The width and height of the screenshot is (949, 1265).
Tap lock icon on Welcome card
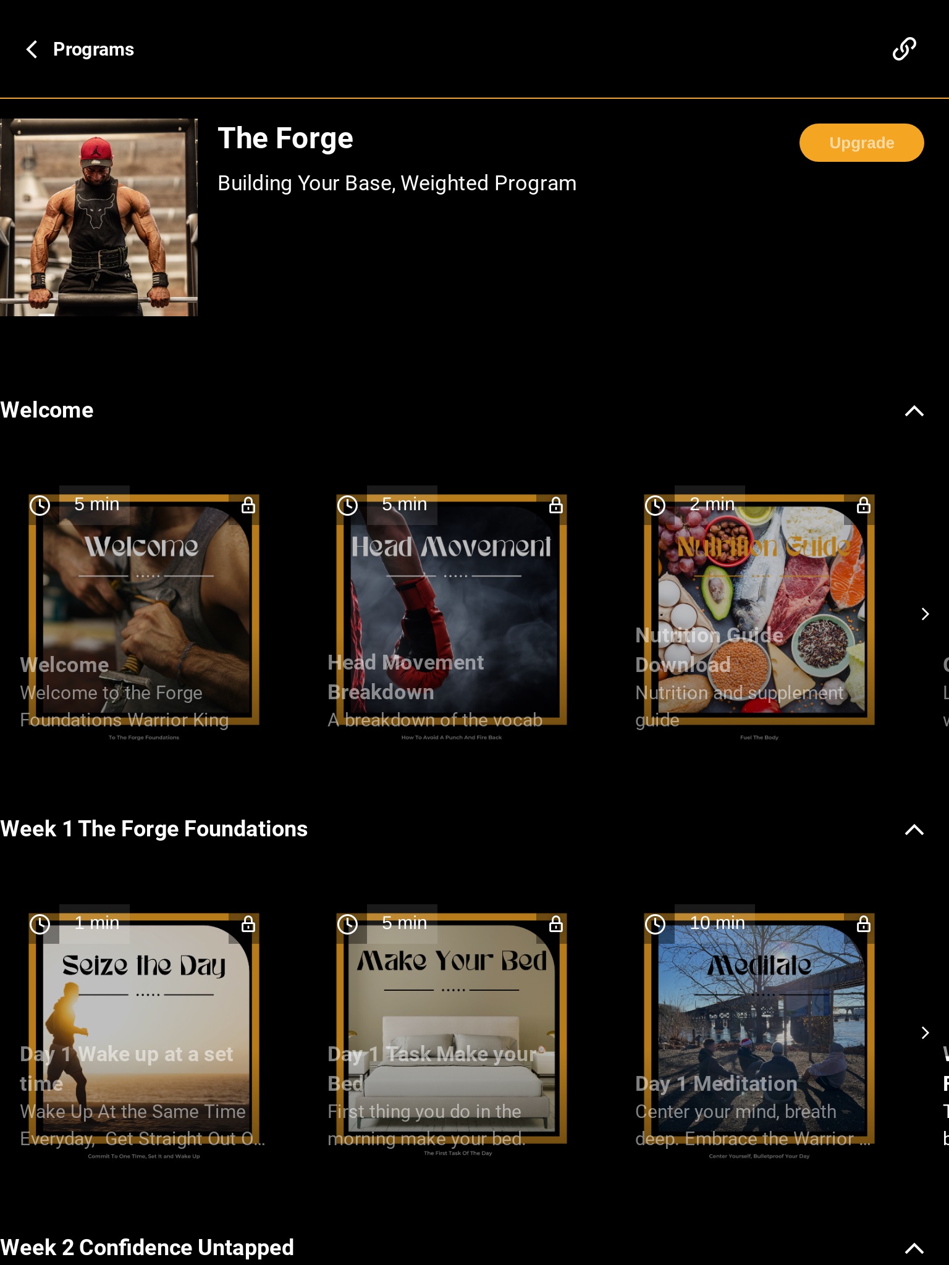pyautogui.click(x=248, y=505)
